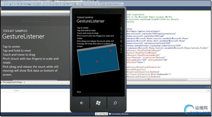
Task: Tap the upper-right red dot on rectangle
Action: [111, 51]
